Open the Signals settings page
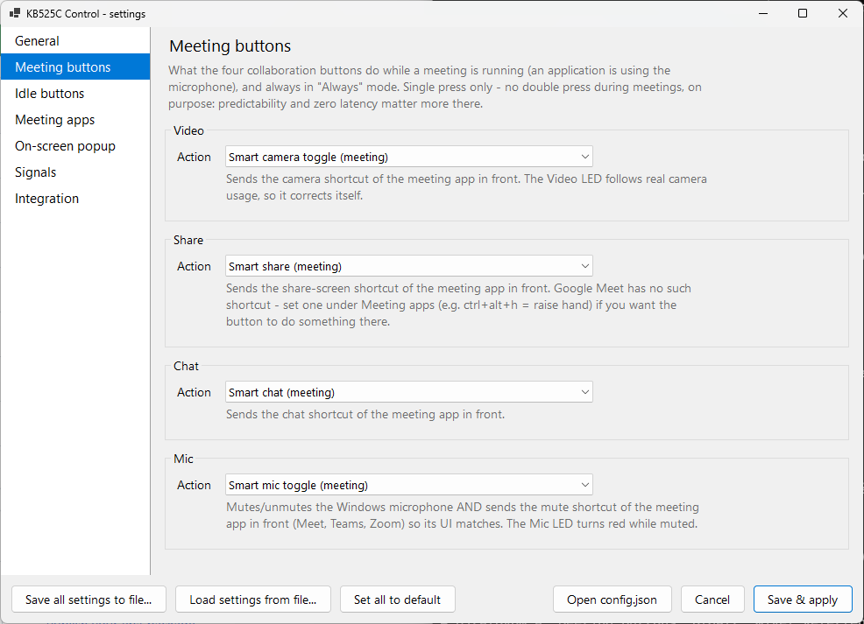 [75, 172]
